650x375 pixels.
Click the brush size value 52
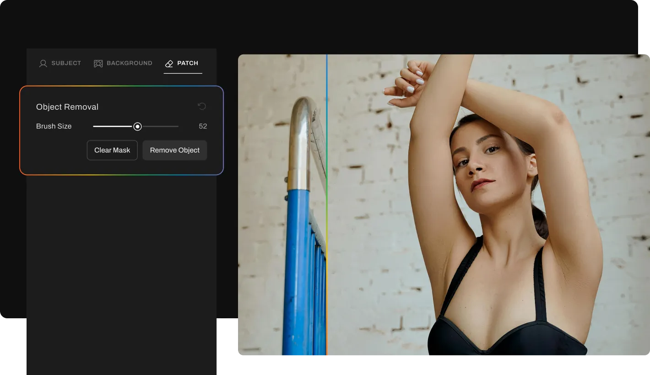pos(203,126)
